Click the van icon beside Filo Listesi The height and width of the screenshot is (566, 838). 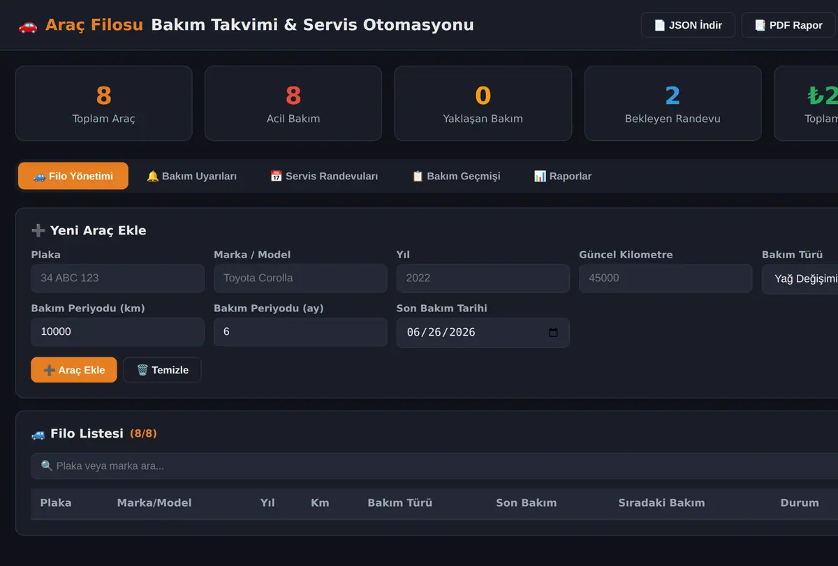click(38, 434)
